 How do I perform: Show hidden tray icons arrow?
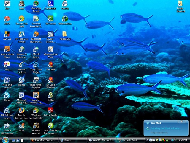point(147,140)
